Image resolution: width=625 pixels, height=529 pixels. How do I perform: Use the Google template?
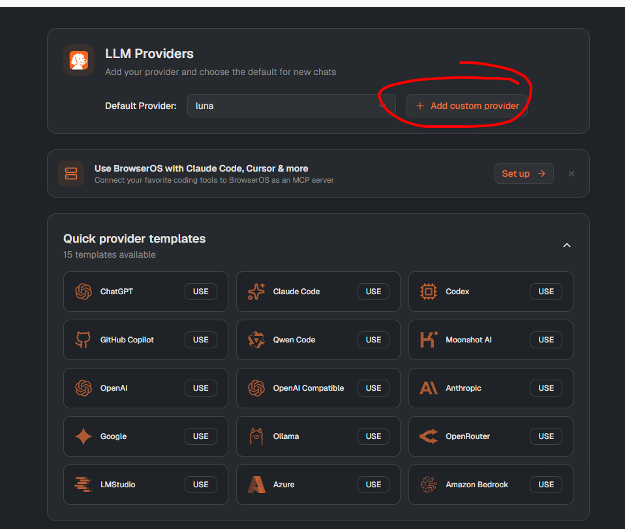[x=200, y=436]
